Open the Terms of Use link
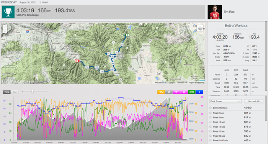The image size is (268, 144). coord(182,83)
